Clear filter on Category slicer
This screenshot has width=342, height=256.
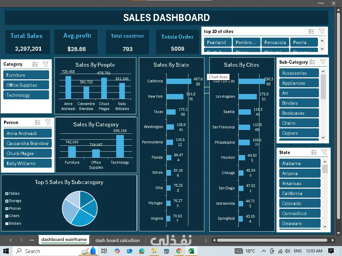(45, 64)
